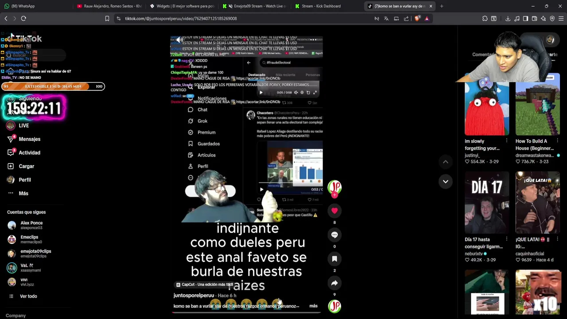Open Brave Leo AI sparkle icon
Screen dimensions: 567x319
pos(544,19)
